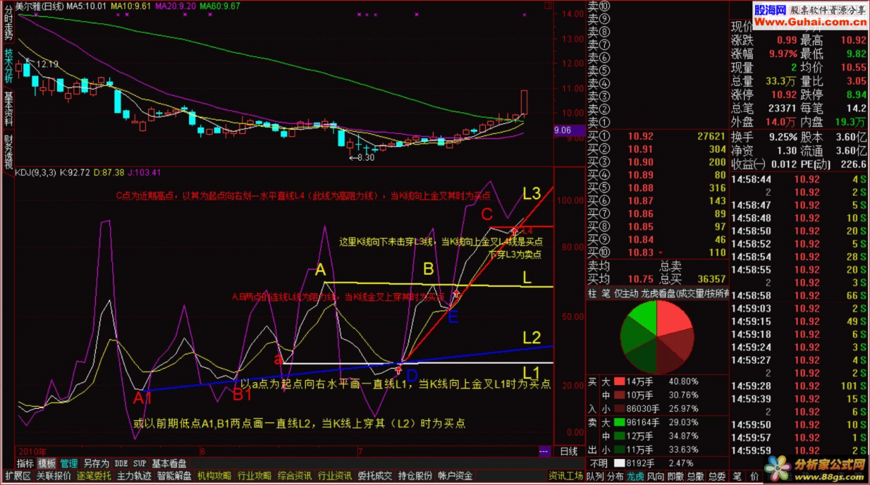The width and height of the screenshot is (870, 485).
Task: Toggle the 柱 bar chart view button
Action: tap(592, 293)
